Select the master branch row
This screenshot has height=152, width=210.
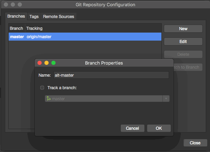85,37
